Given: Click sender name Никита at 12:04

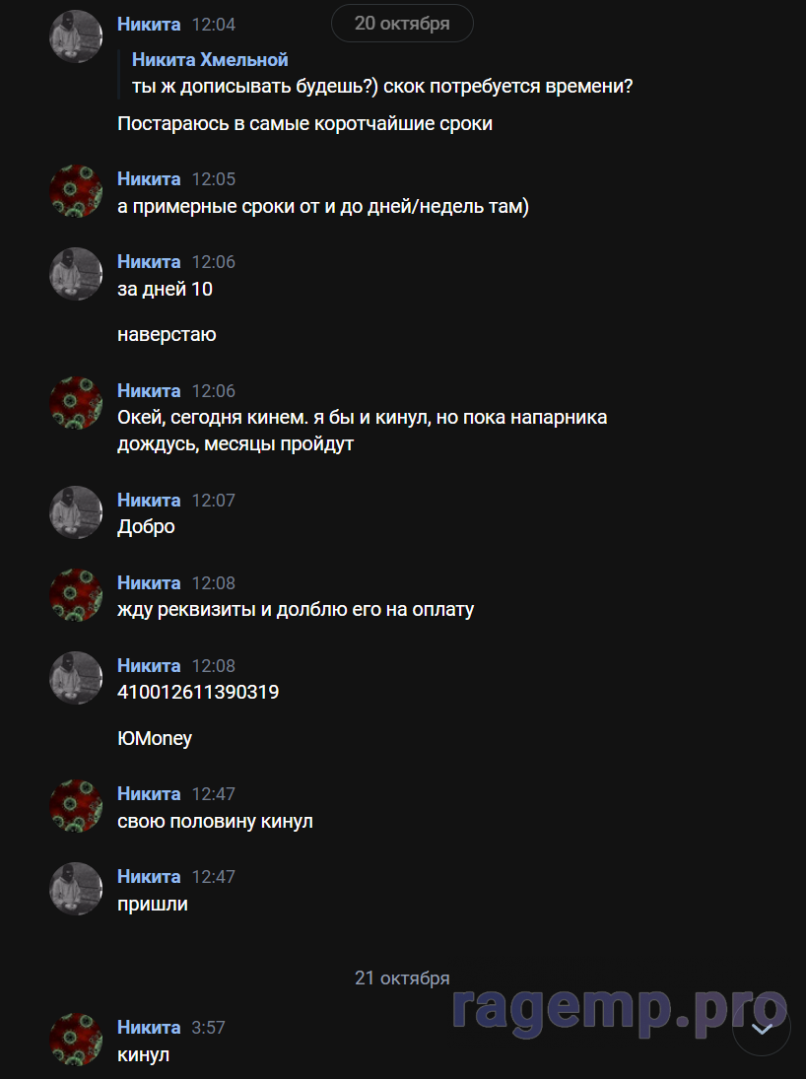Looking at the screenshot, I should (149, 24).
